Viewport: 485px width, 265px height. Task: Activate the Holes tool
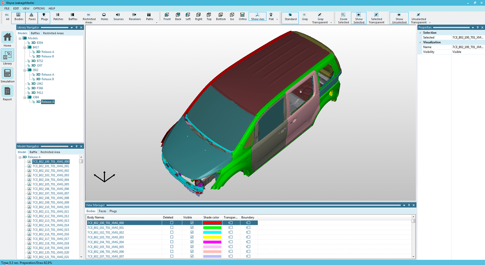coord(104,17)
